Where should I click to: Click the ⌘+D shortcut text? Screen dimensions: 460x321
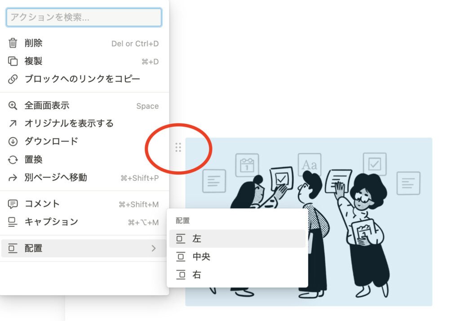pyautogui.click(x=150, y=62)
